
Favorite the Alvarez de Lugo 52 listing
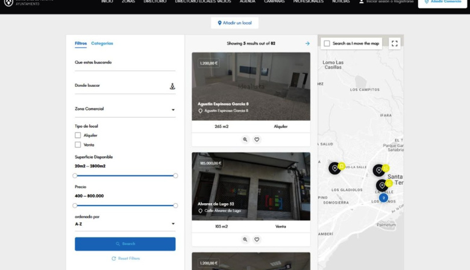[257, 239]
